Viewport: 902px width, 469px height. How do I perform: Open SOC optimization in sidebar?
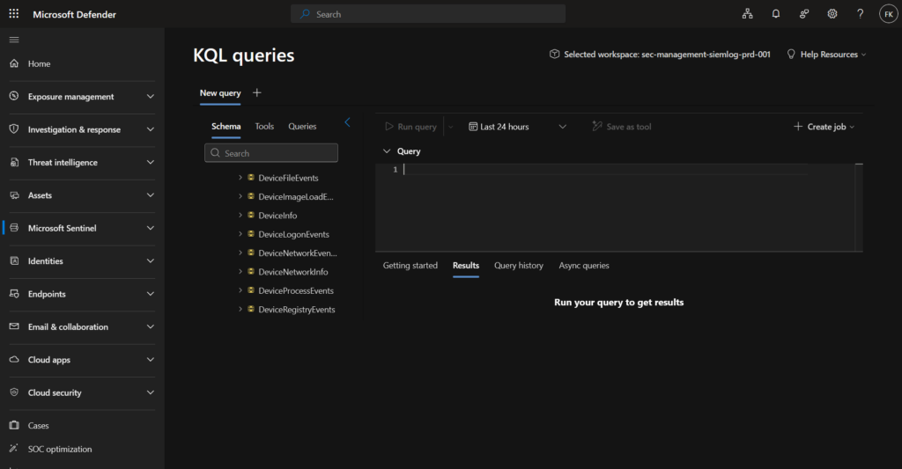click(60, 449)
